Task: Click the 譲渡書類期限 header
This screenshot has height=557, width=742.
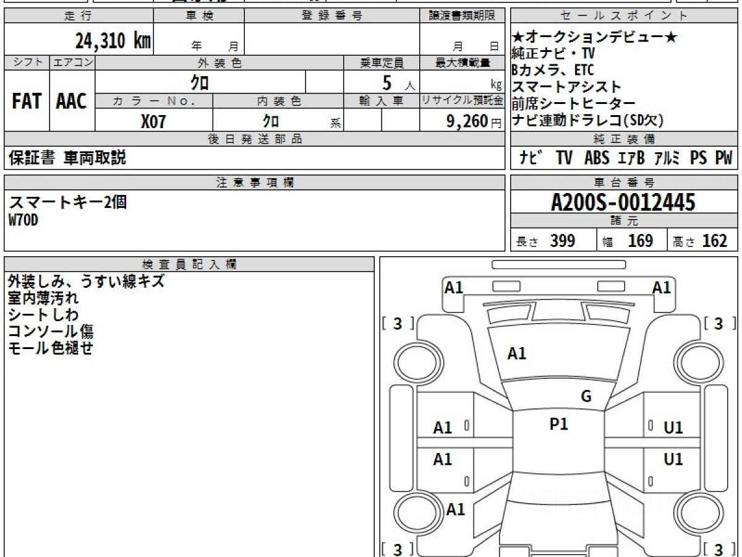Action: tap(462, 16)
